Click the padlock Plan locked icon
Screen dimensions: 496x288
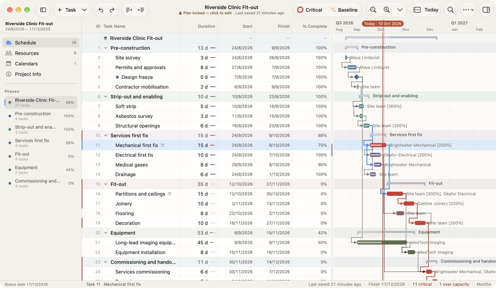180,13
